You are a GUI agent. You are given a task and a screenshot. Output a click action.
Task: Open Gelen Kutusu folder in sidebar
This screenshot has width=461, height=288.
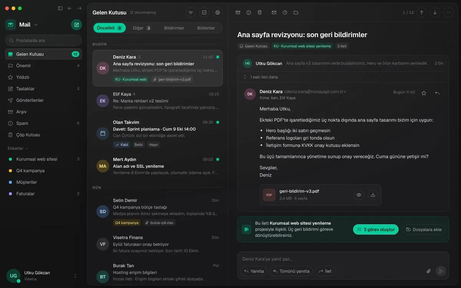[x=43, y=54]
